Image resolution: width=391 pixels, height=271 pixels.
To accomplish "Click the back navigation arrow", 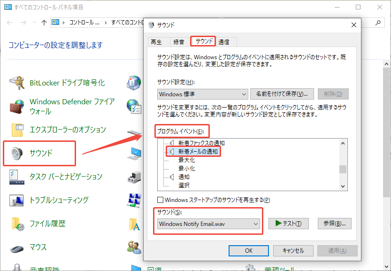I will (x=9, y=22).
